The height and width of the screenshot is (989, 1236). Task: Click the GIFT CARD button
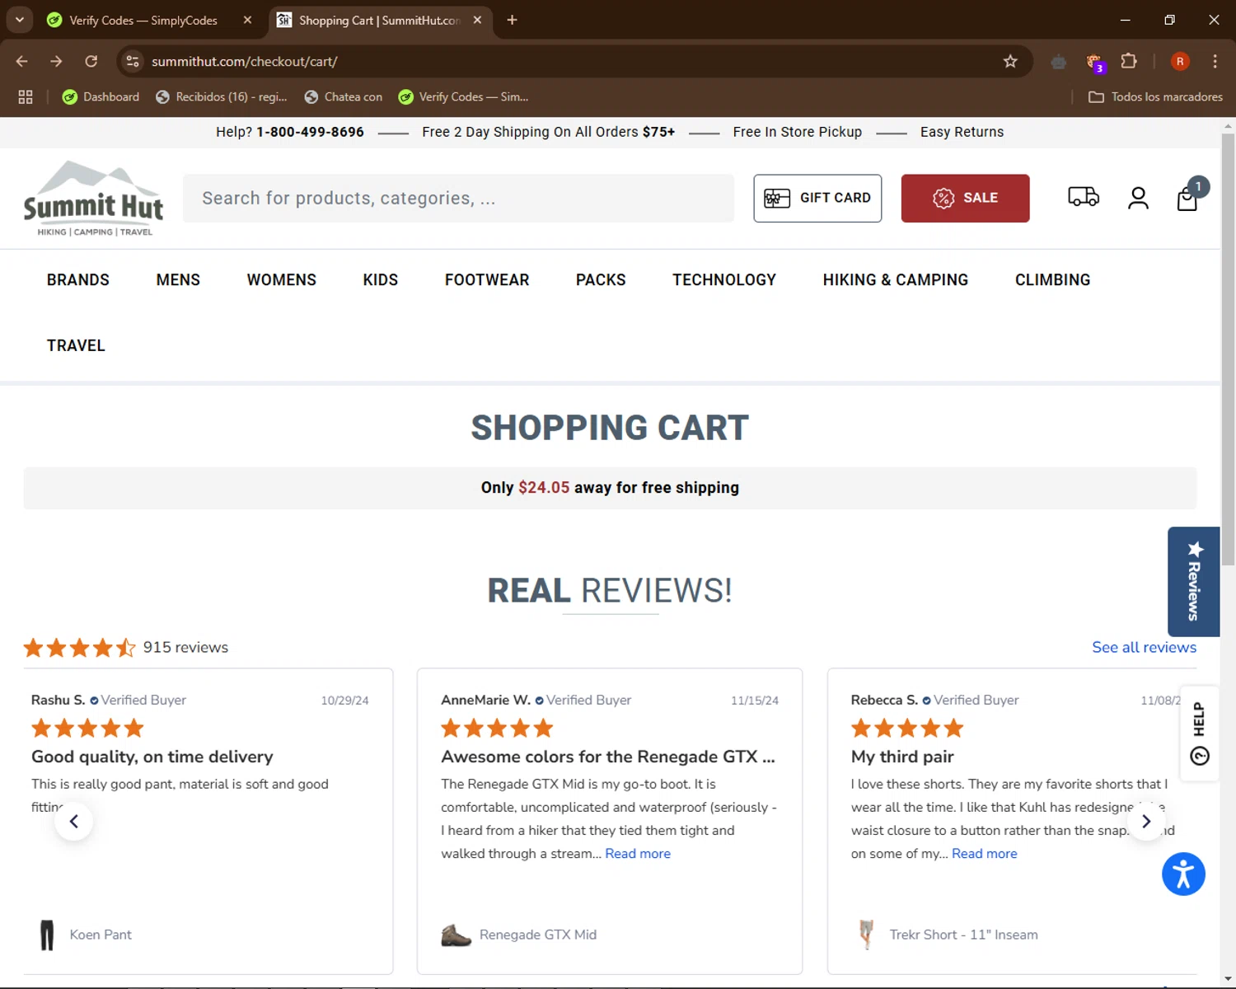click(817, 198)
